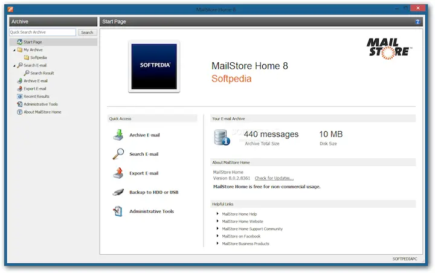Open About MailStore Home in the sidebar

click(x=42, y=112)
